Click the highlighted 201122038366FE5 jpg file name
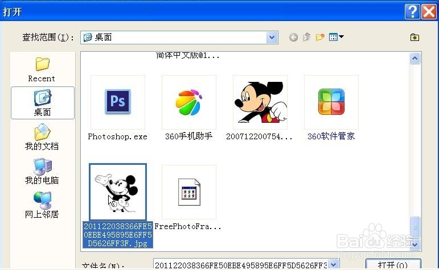Image resolution: width=439 pixels, height=270 pixels. (118, 235)
